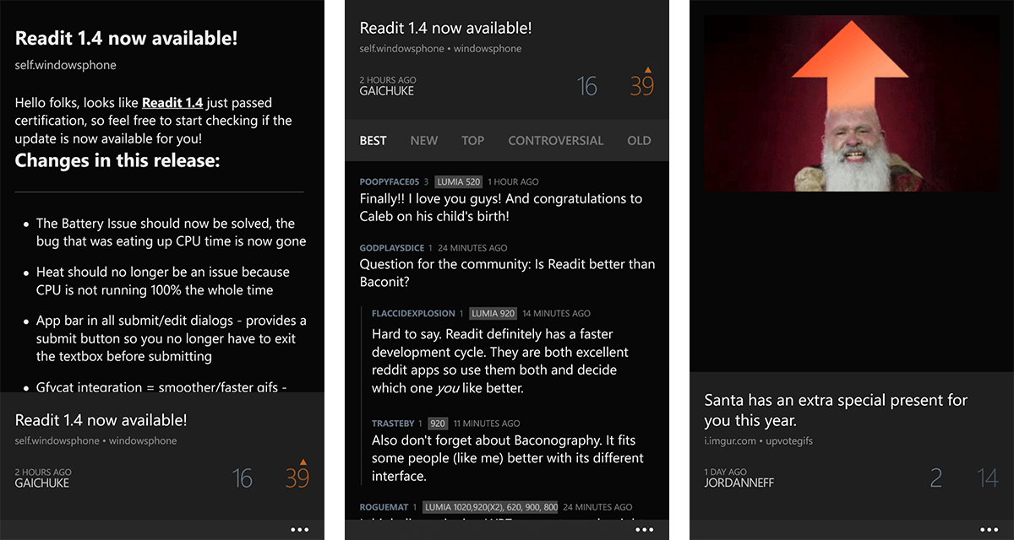
Task: Tap comment count 16 in left screen footer
Action: click(x=243, y=479)
